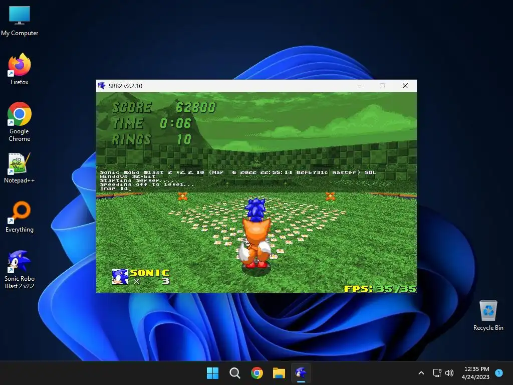Click the SRB2 v2.2.10 window title text
This screenshot has height=385, width=513.
point(125,86)
